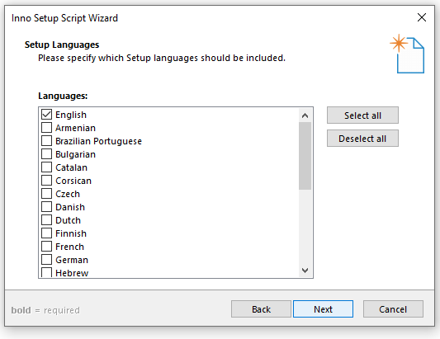The width and height of the screenshot is (440, 339).
Task: Click the scroll down arrow of languages list
Action: click(305, 271)
